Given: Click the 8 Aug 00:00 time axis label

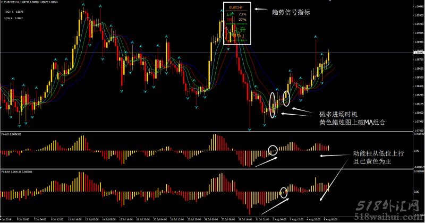Looking at the screenshot, I should [330, 219].
